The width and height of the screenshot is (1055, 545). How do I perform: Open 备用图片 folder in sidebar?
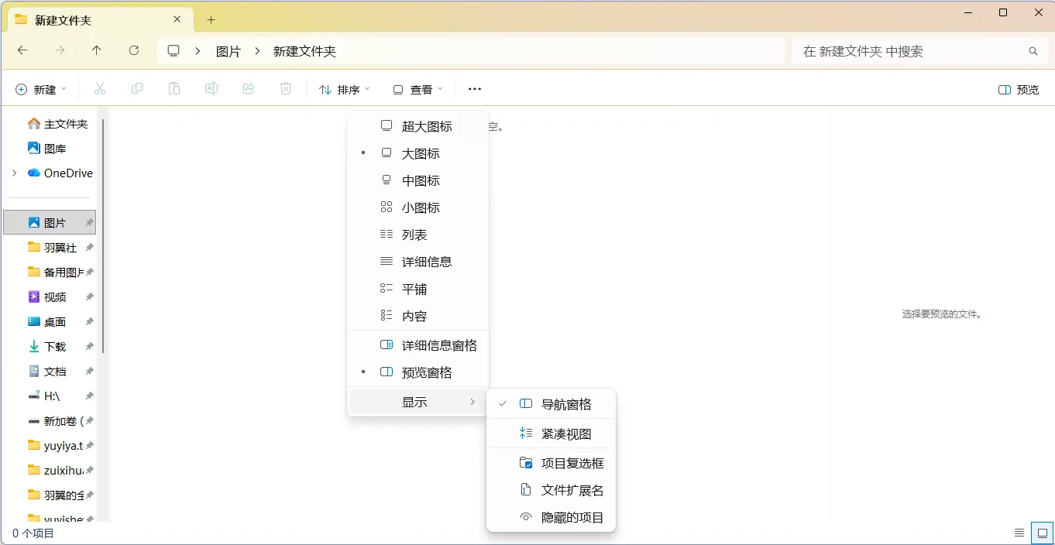click(x=57, y=272)
